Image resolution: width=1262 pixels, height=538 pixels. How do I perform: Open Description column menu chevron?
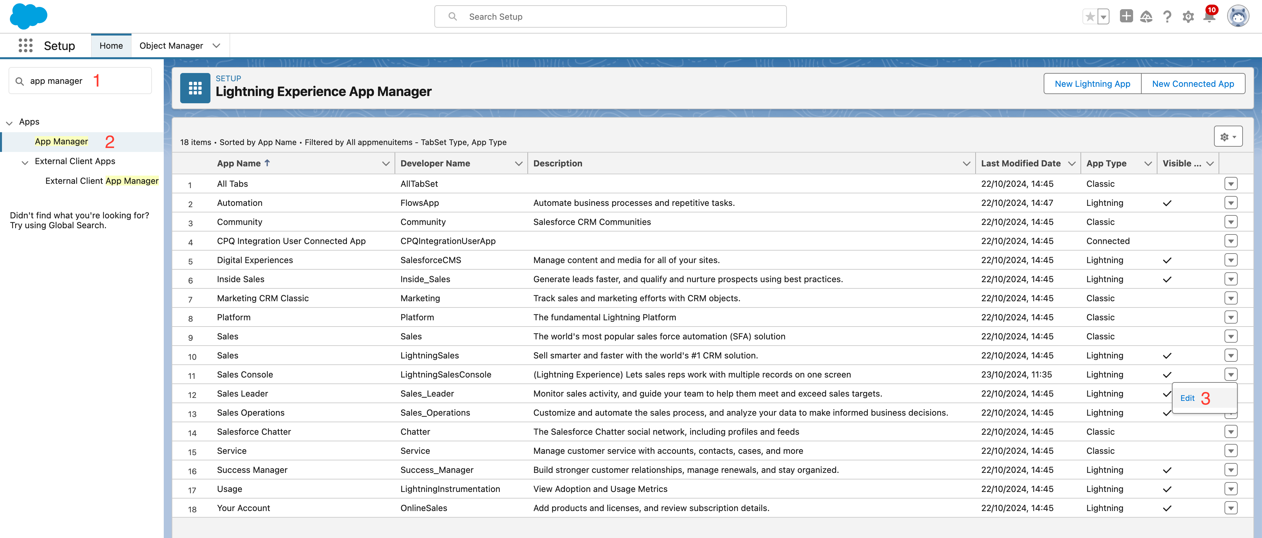point(966,164)
